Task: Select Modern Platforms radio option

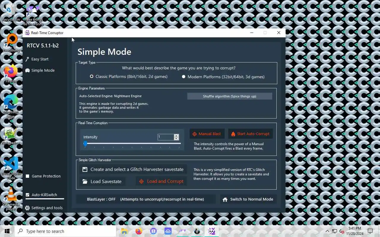Action: tap(223, 77)
